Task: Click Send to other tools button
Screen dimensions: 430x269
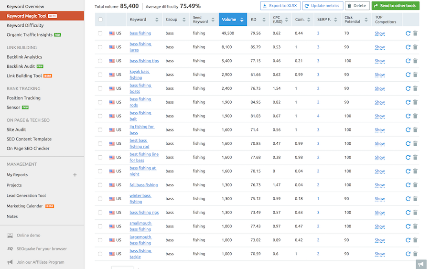Action: point(395,5)
